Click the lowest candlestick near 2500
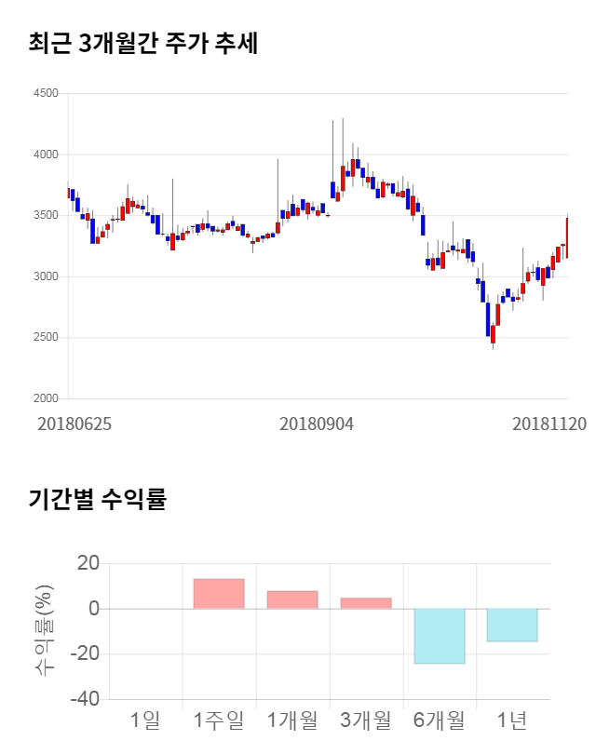596x754 pixels. coord(493,335)
